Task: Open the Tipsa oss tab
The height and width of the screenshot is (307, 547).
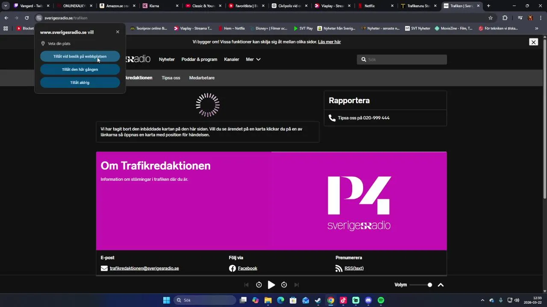Action: [171, 78]
